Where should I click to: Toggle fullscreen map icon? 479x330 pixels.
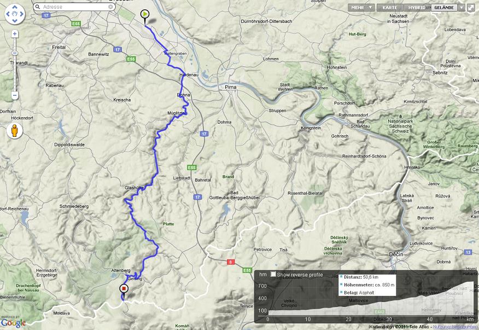coord(471,8)
